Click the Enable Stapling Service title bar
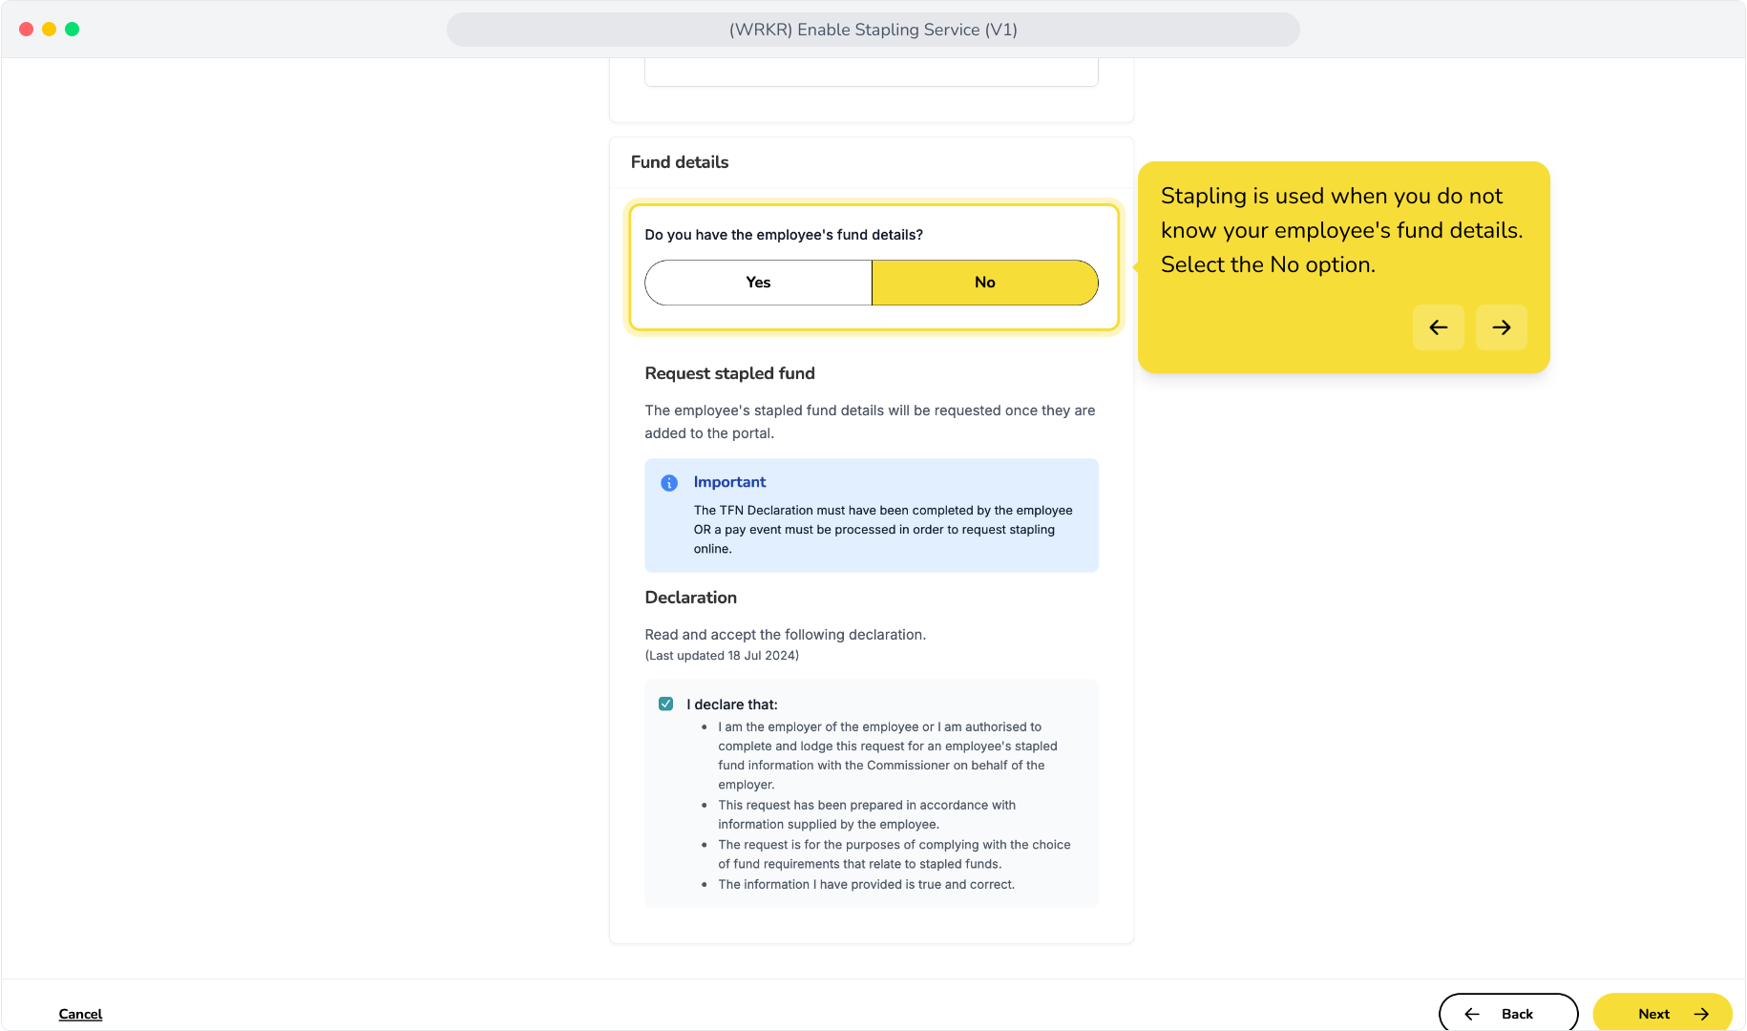This screenshot has width=1747, height=1031. point(873,30)
